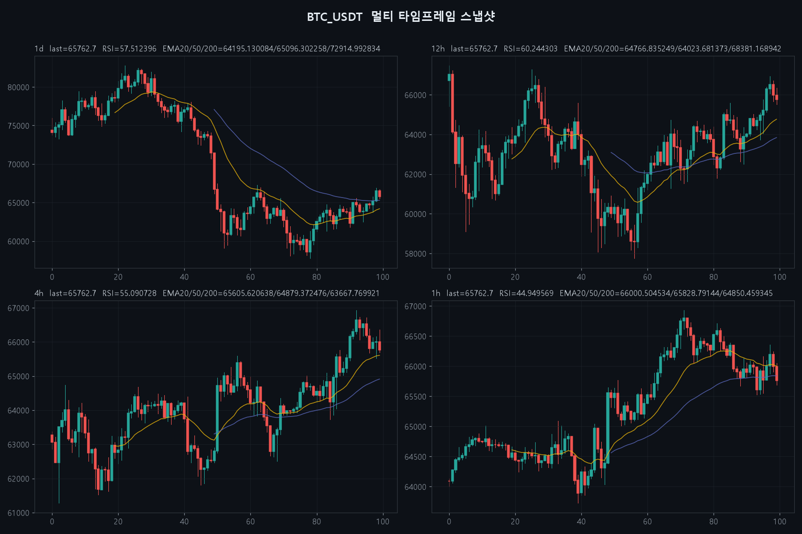The width and height of the screenshot is (802, 534).
Task: Click the 67000 y-axis label on 1h chart
Action: (416, 306)
